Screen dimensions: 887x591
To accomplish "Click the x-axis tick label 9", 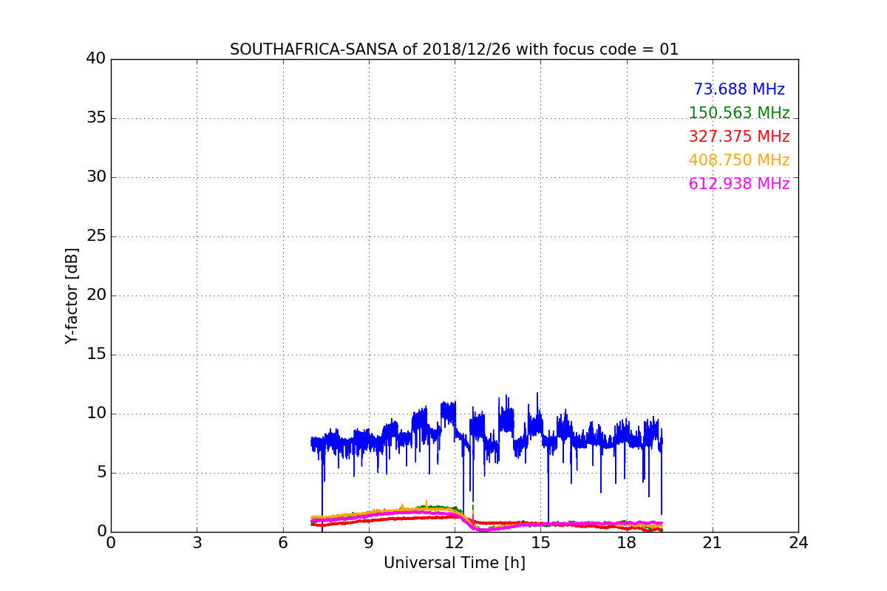I will [x=369, y=543].
